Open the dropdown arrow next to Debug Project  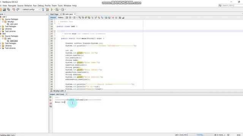tap(60, 9)
